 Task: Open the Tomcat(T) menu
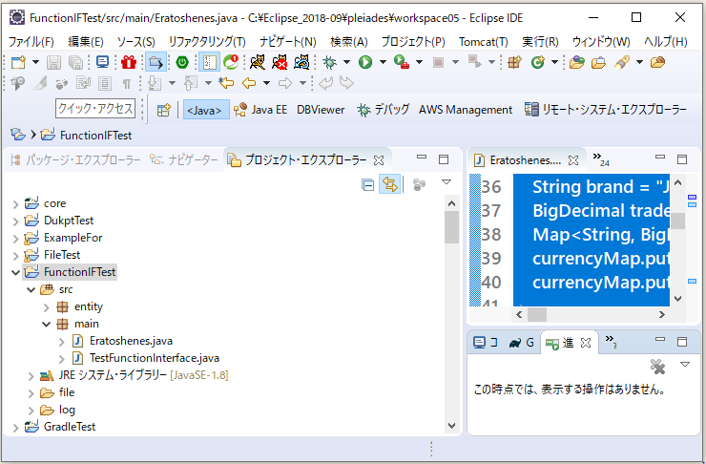point(483,42)
